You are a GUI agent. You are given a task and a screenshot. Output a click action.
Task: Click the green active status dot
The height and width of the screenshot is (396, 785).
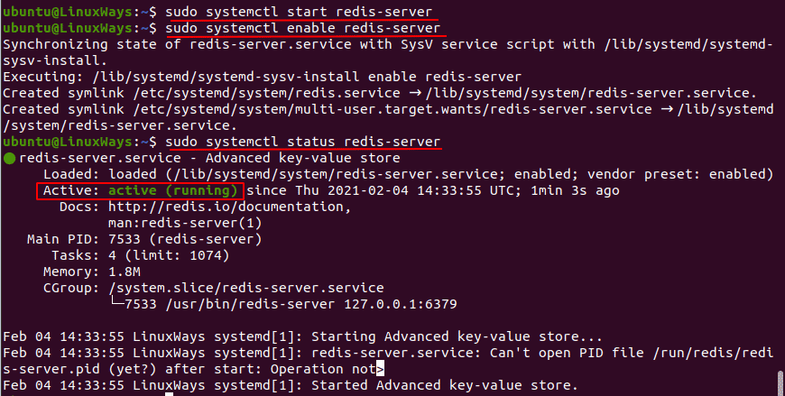pos(10,159)
